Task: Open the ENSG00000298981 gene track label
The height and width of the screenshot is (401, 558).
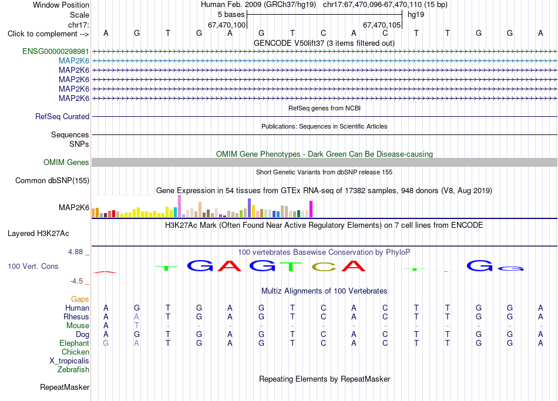Action: [56, 51]
